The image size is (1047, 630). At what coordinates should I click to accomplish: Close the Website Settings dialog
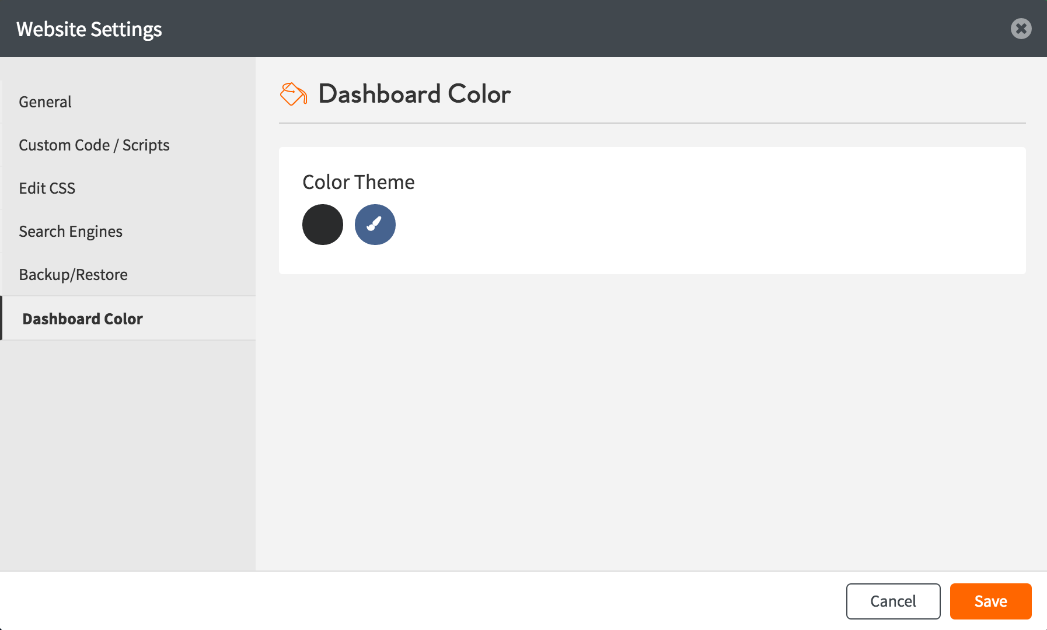tap(1021, 29)
